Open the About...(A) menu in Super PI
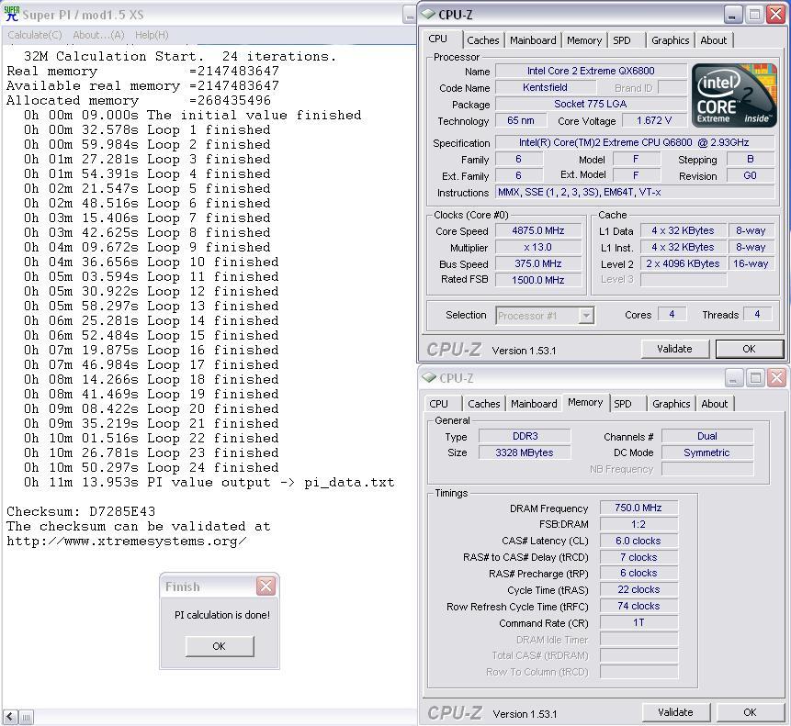Screen dimensions: 791x726 coord(98,35)
